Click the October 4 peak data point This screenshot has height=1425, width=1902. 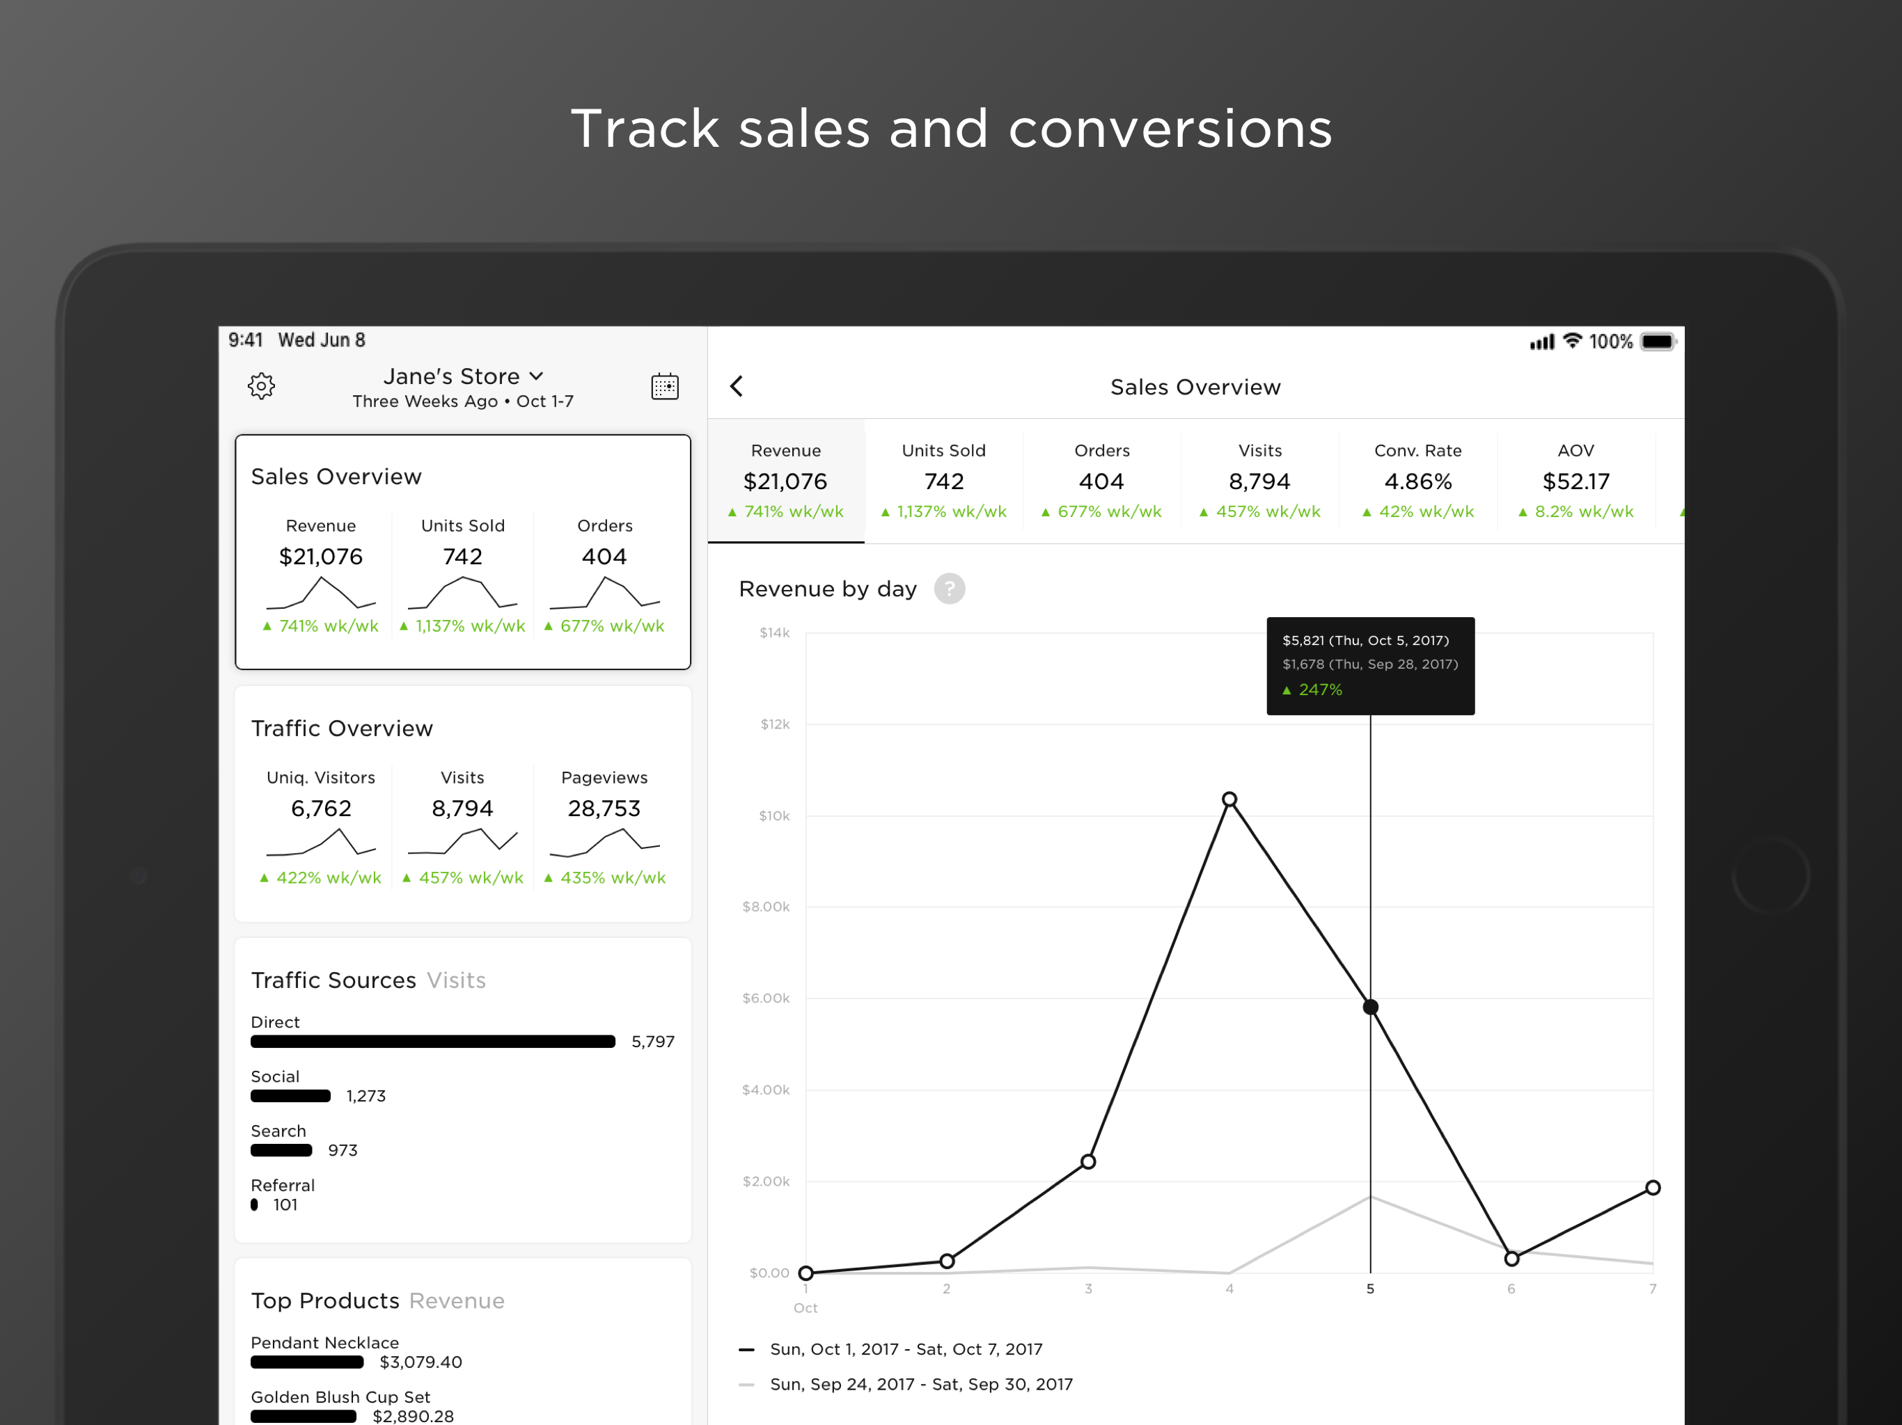[x=1229, y=799]
